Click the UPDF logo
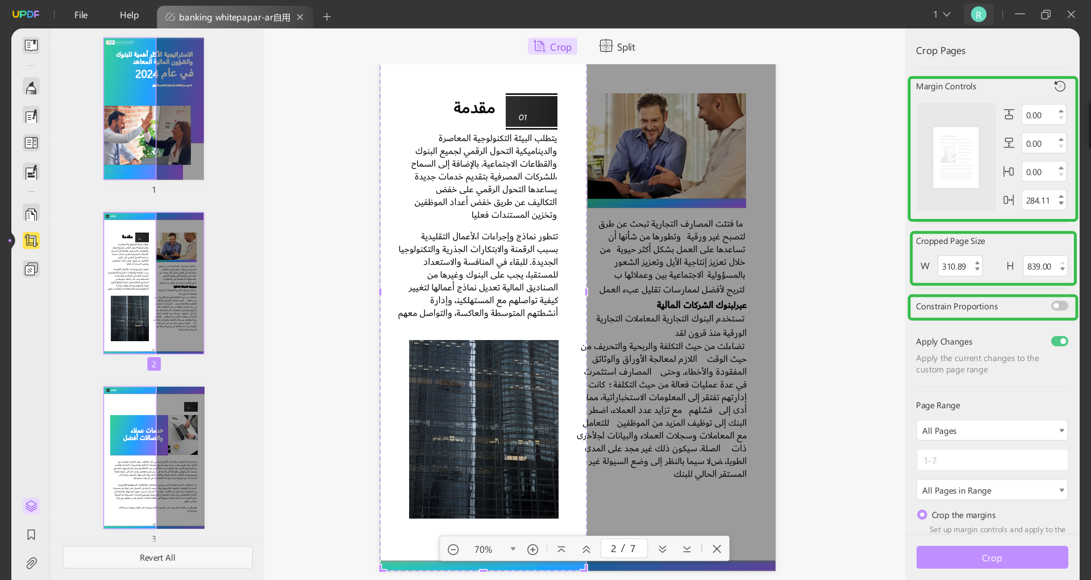Image resolution: width=1091 pixels, height=580 pixels. click(x=26, y=15)
